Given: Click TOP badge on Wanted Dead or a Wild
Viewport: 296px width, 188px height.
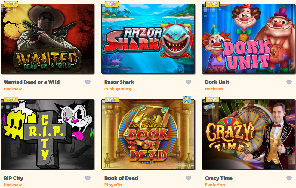Looking at the screenshot, I should (11, 4).
